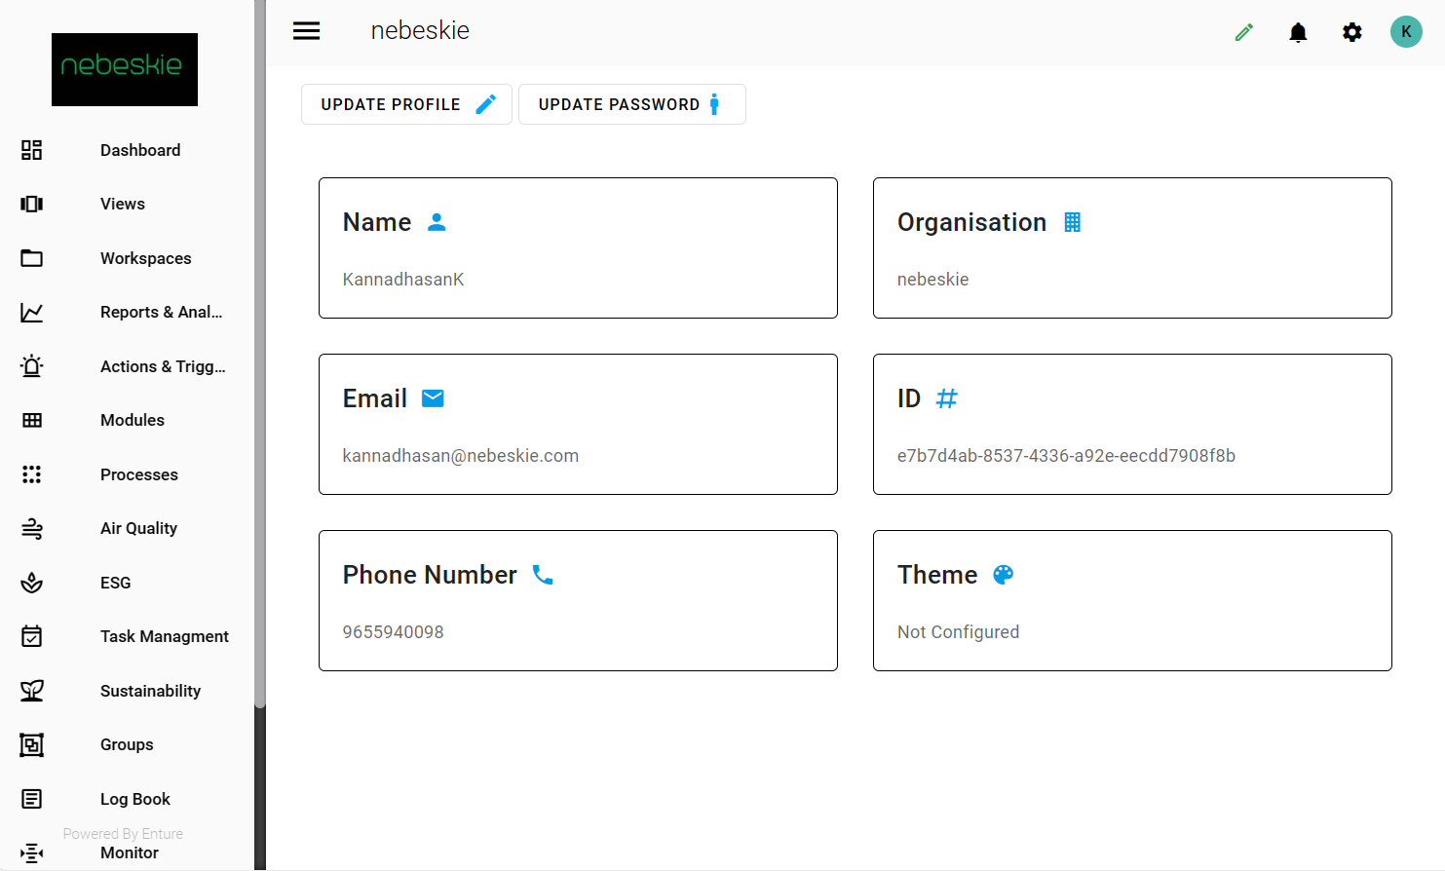Go to Workspaces in sidebar
This screenshot has height=871, width=1445.
coord(145,258)
